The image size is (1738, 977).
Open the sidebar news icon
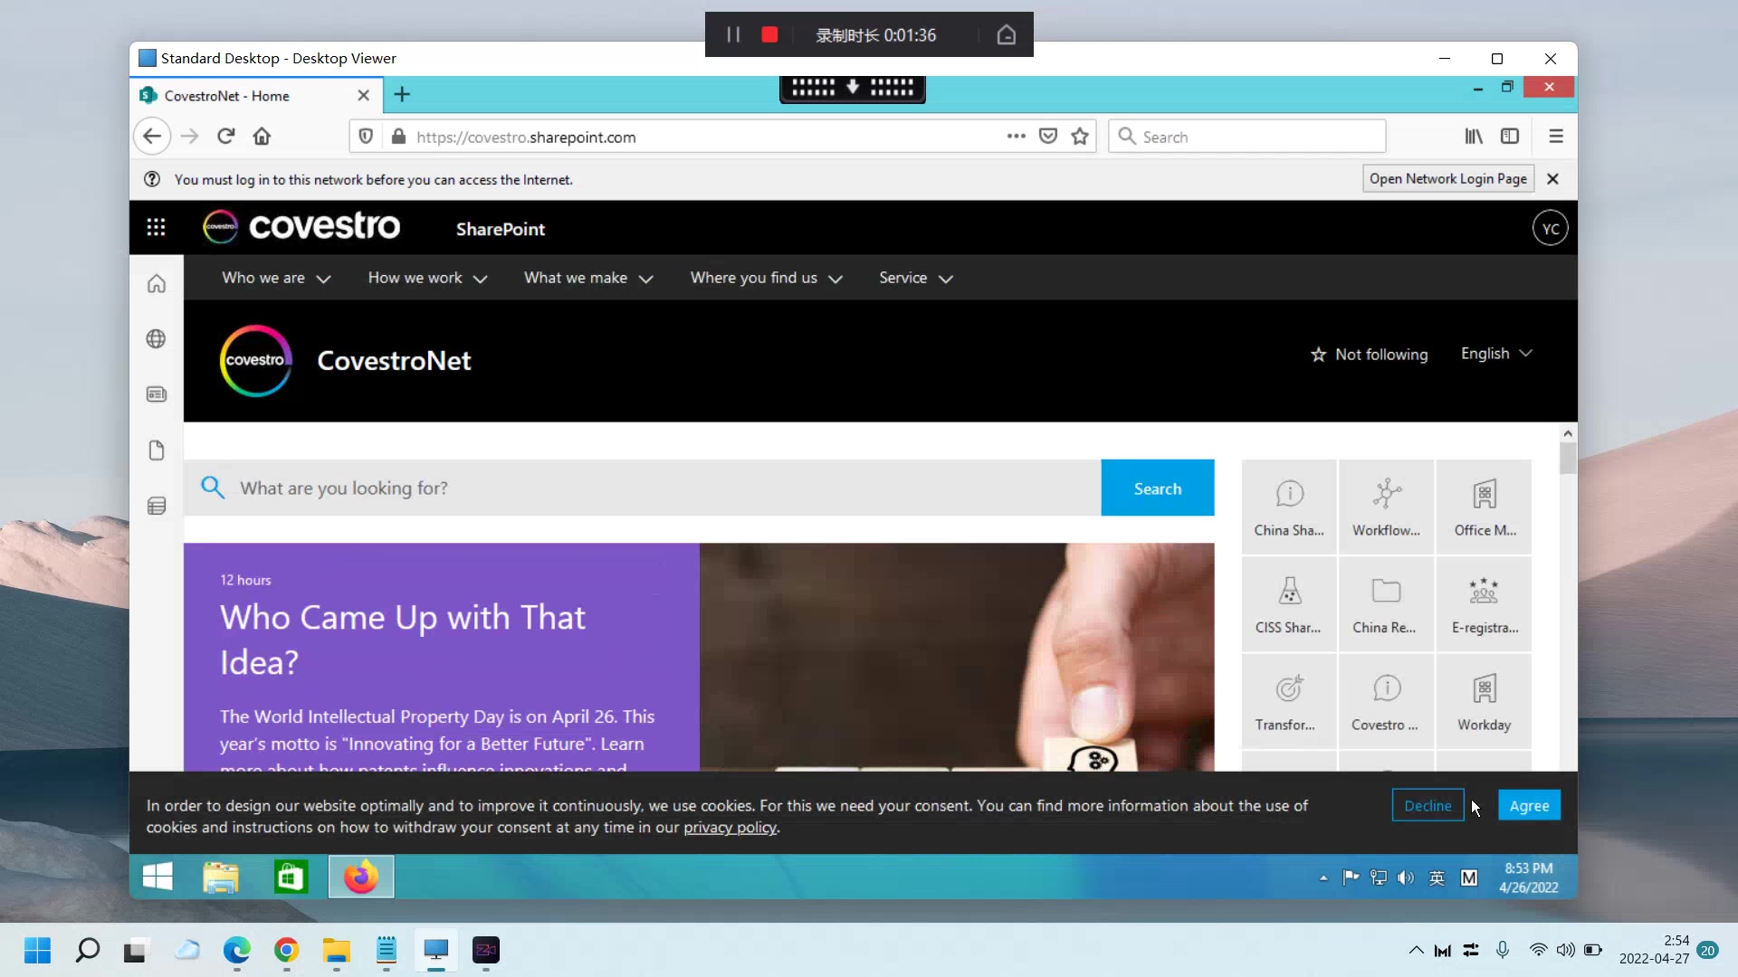click(x=157, y=394)
